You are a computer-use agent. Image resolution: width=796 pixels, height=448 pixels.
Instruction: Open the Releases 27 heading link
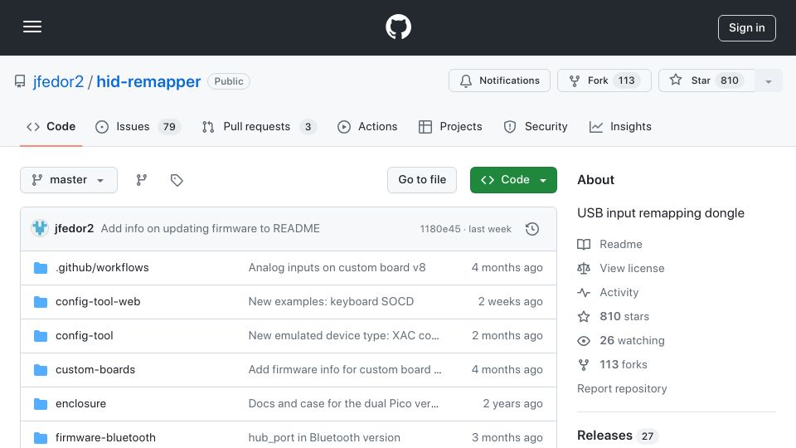click(617, 436)
